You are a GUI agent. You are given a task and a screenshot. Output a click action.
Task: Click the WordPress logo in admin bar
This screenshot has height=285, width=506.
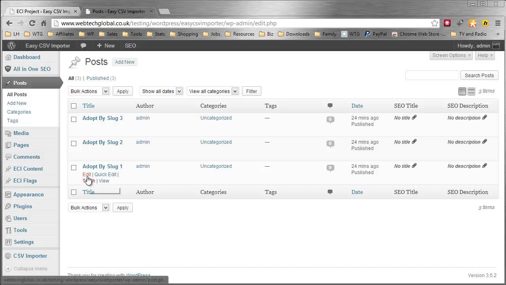click(x=11, y=46)
